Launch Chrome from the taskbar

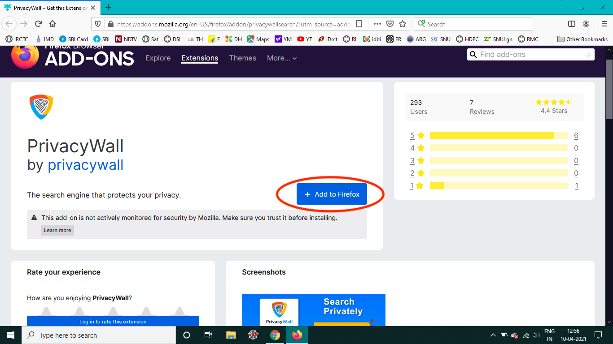(275, 335)
